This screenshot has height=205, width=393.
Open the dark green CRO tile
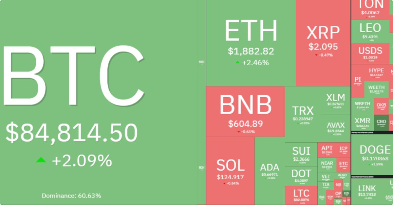(381, 123)
